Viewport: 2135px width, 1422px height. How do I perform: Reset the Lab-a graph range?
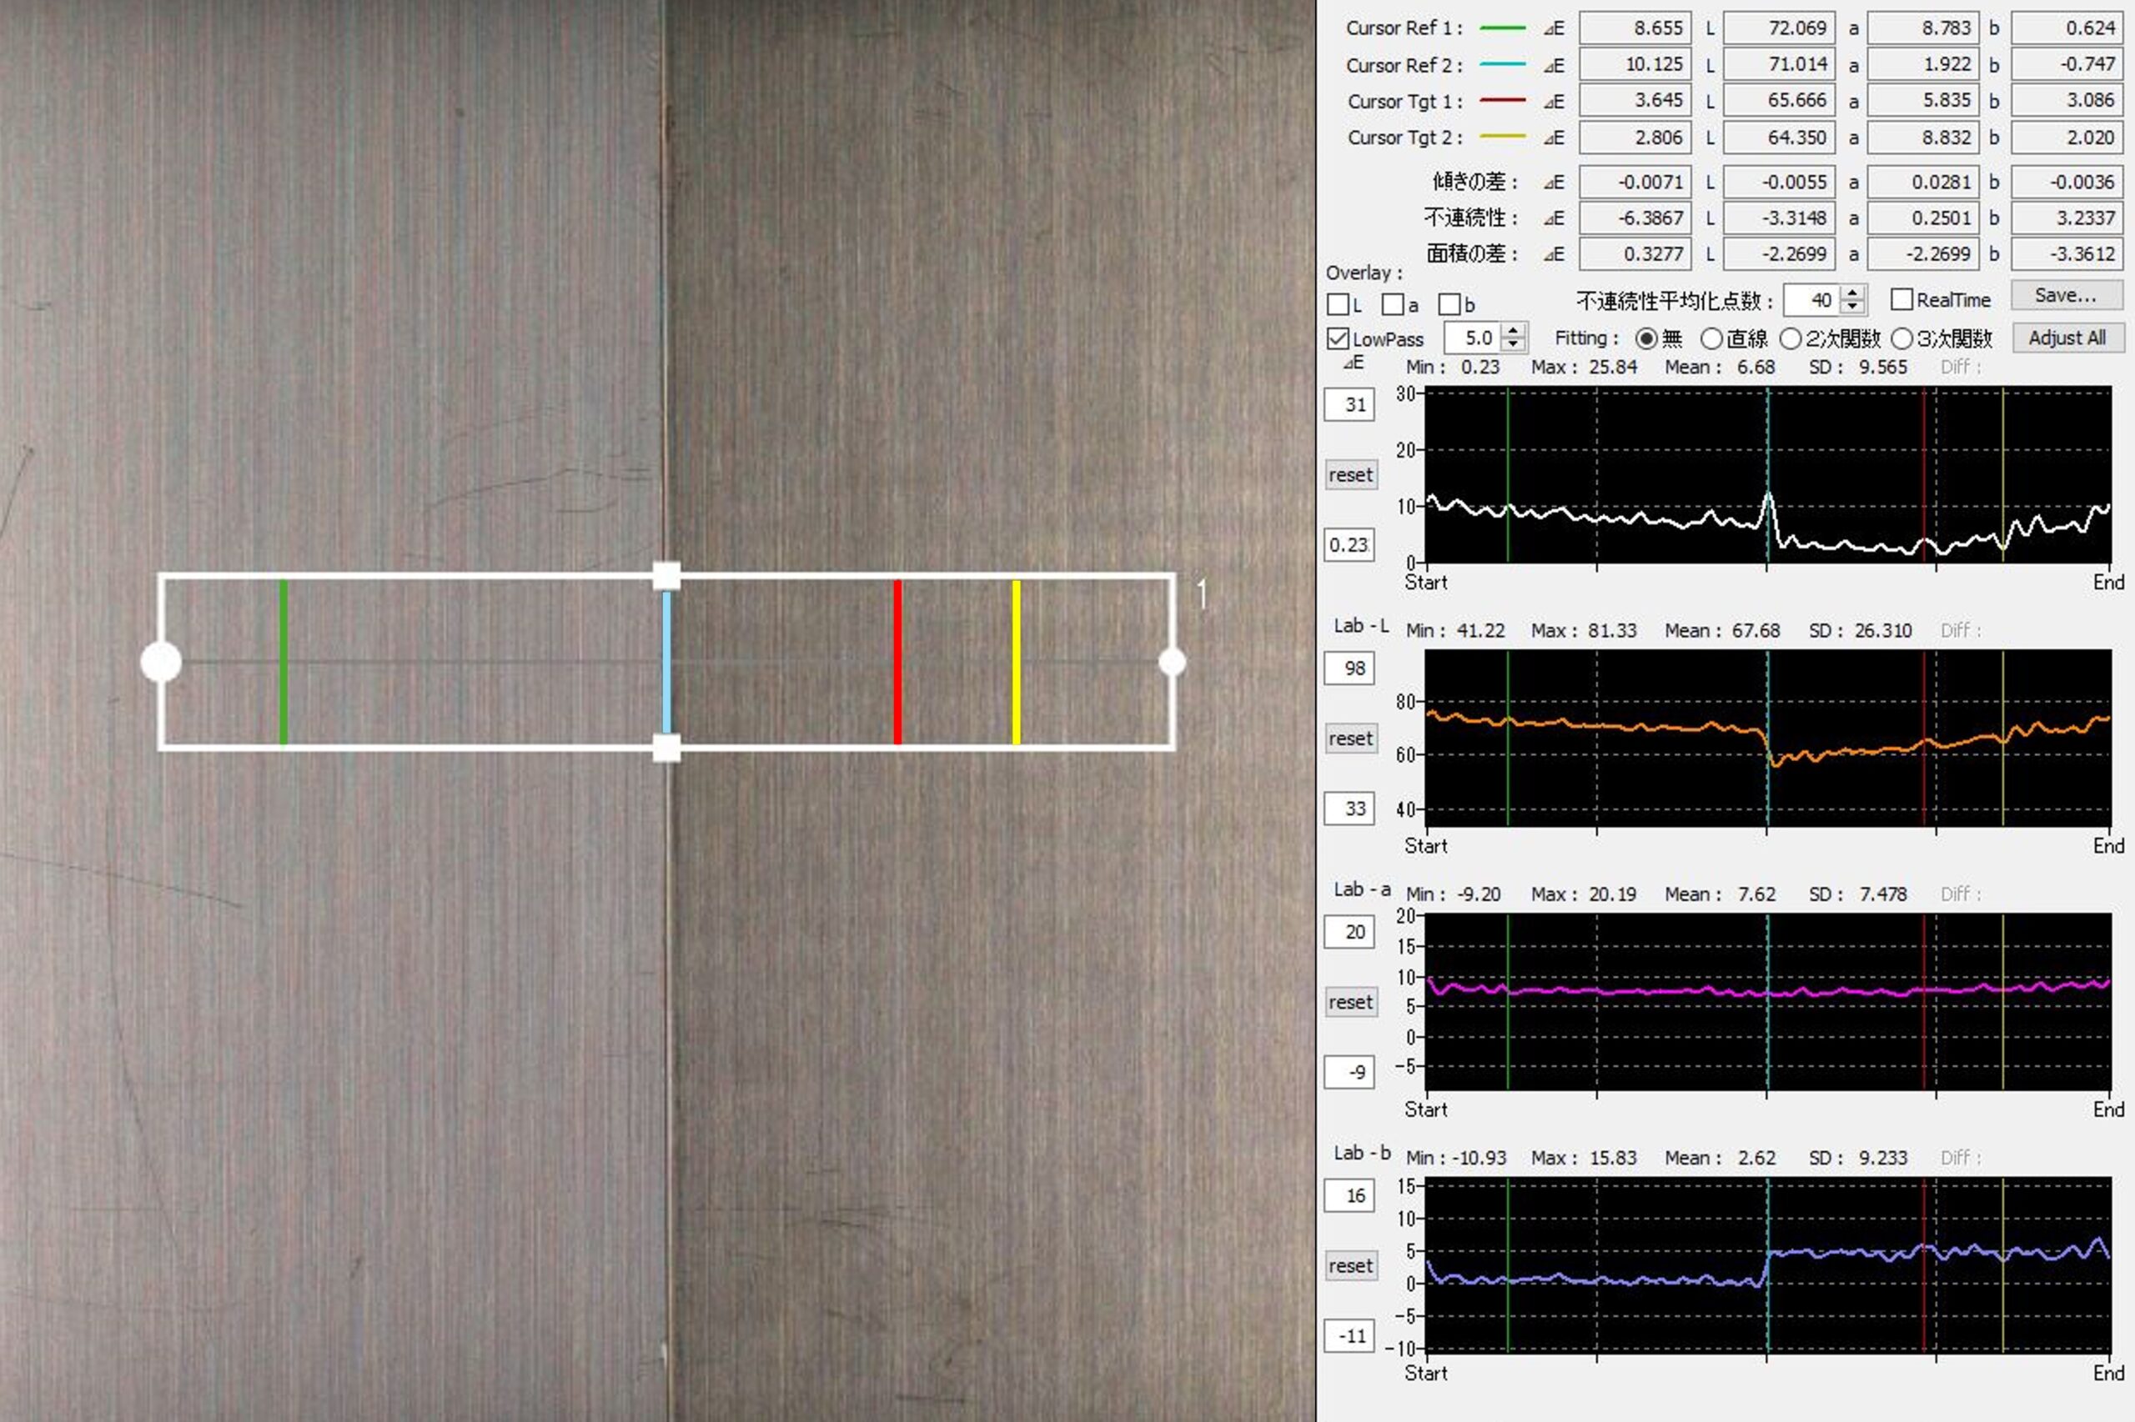point(1351,1002)
